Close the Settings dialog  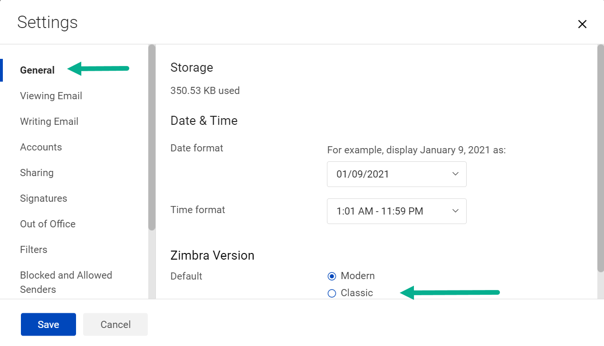[x=582, y=24]
